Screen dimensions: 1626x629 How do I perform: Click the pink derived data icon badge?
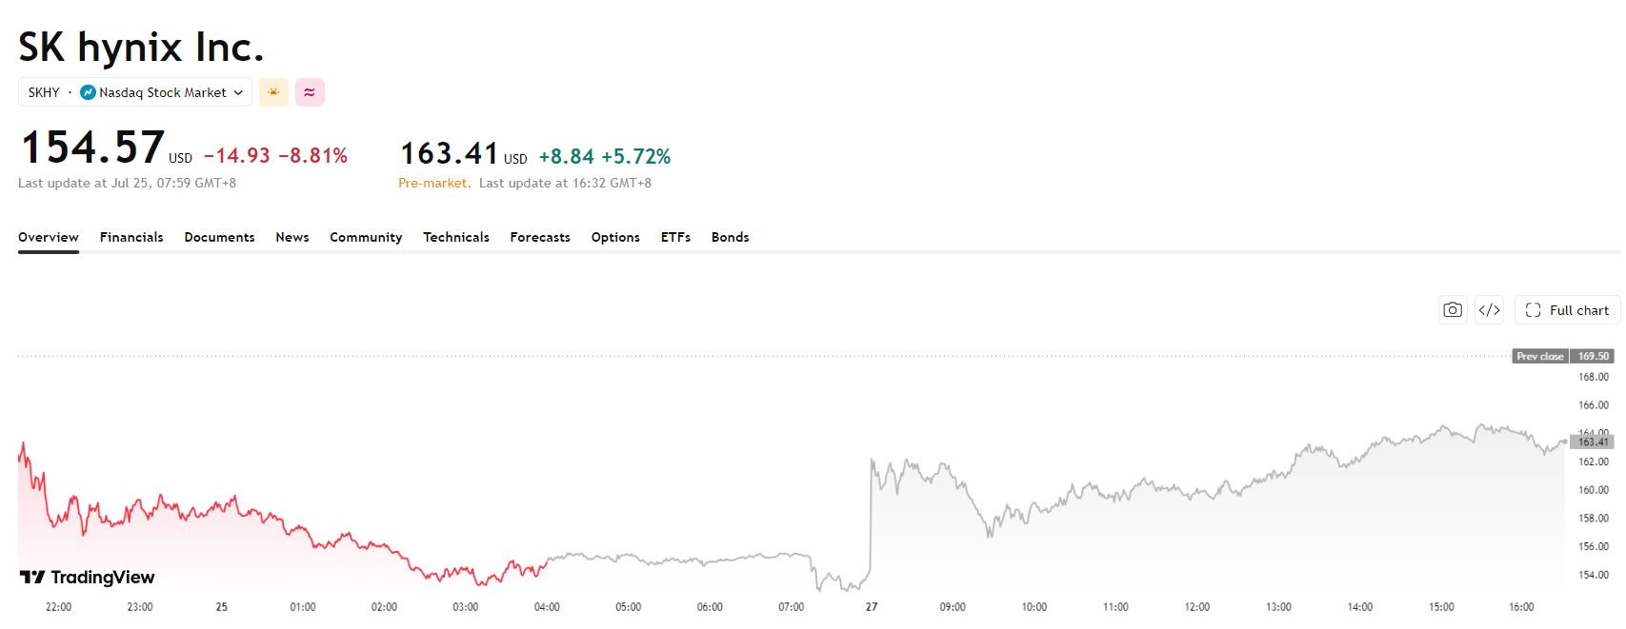tap(310, 92)
